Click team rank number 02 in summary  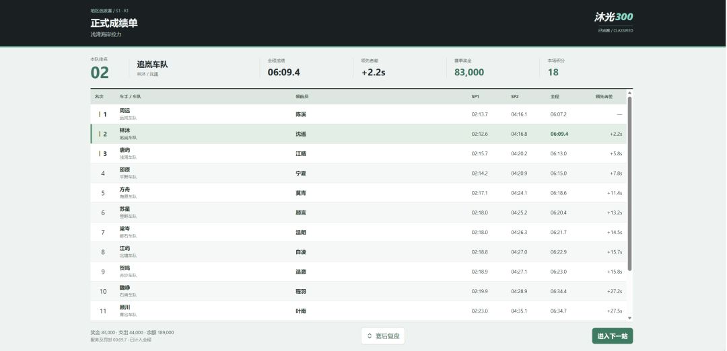(x=100, y=73)
